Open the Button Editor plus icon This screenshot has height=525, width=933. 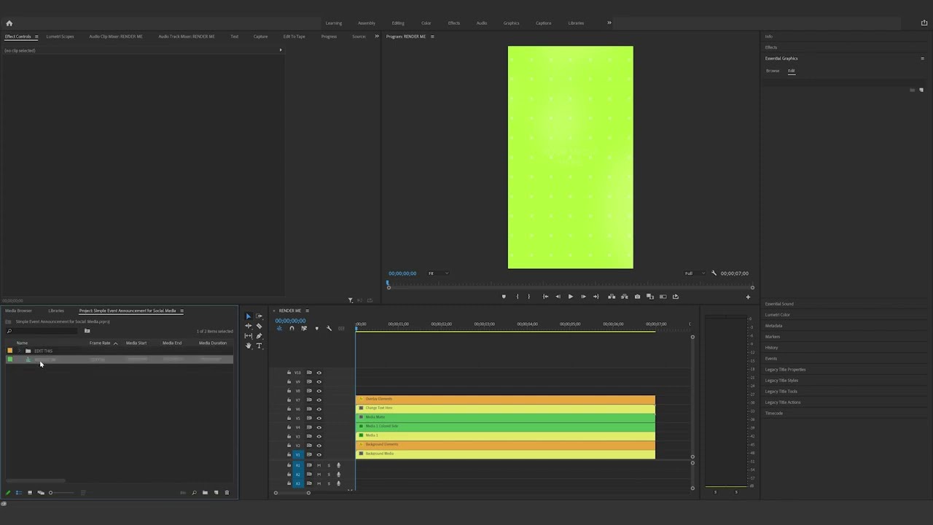(x=747, y=297)
